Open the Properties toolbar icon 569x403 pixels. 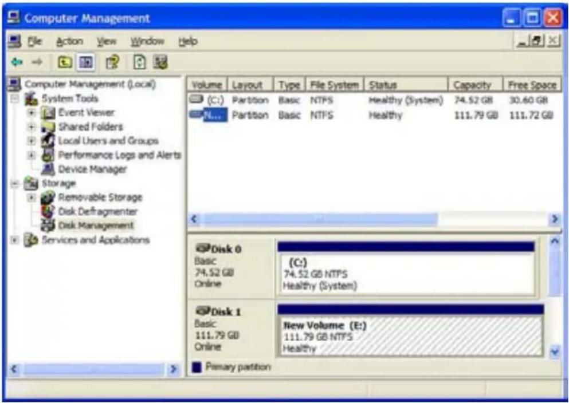112,63
